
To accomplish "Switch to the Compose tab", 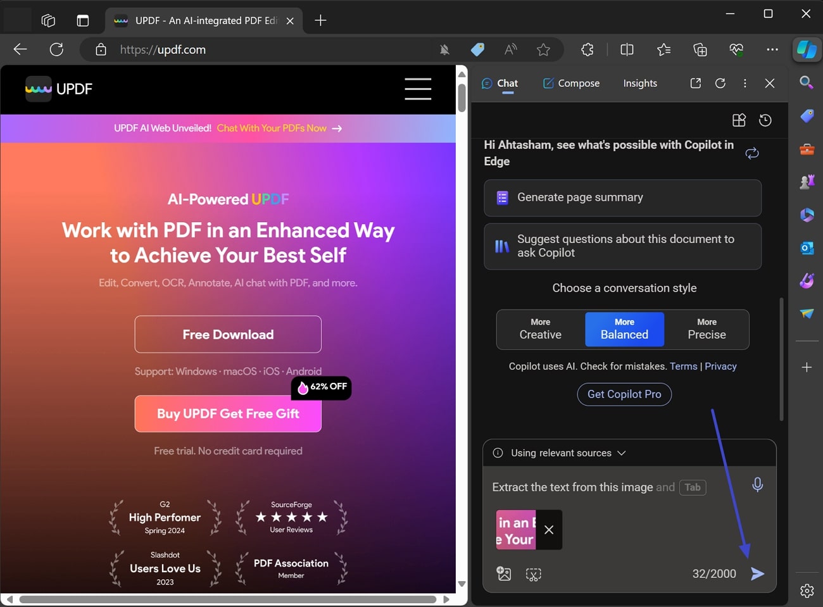I will [x=570, y=83].
